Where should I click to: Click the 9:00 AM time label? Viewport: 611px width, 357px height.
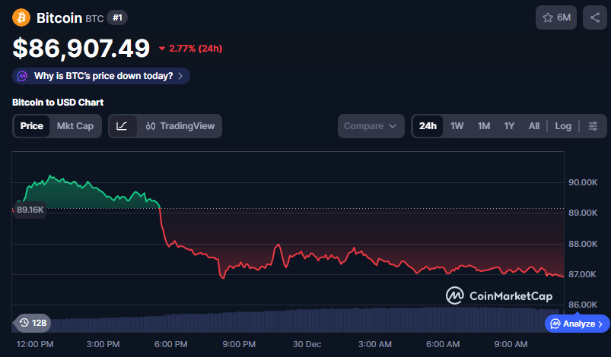(x=511, y=344)
